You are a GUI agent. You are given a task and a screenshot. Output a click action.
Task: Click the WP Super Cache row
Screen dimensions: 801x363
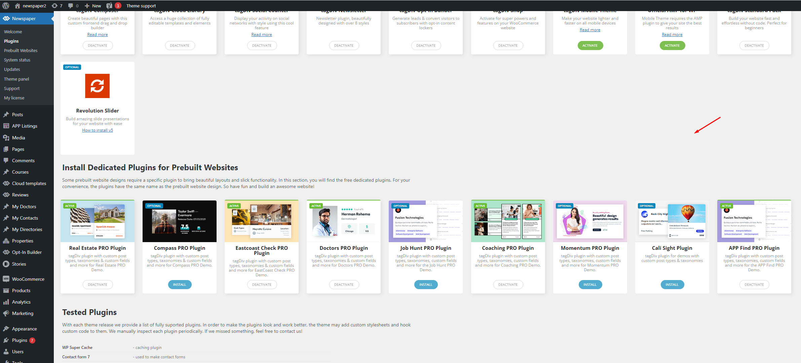click(196, 348)
